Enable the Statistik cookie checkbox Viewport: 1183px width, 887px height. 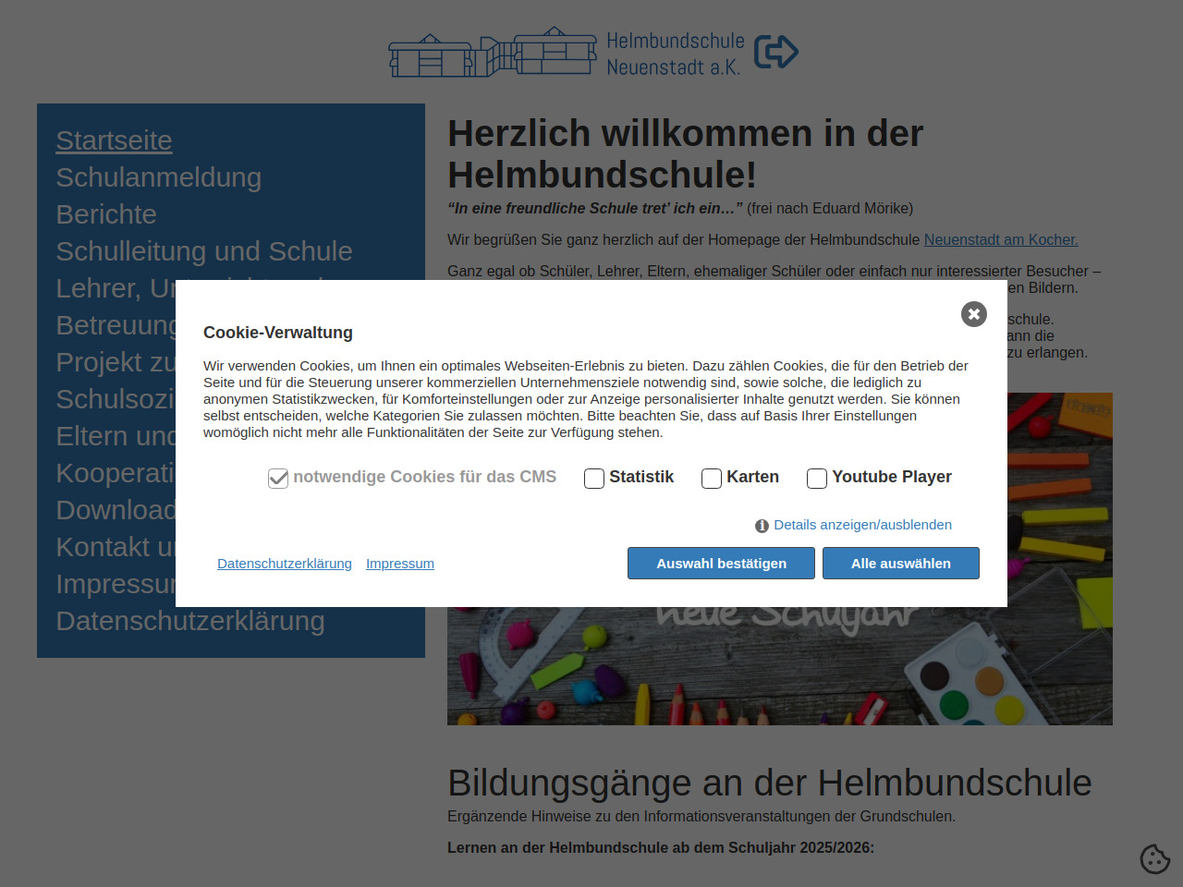594,479
